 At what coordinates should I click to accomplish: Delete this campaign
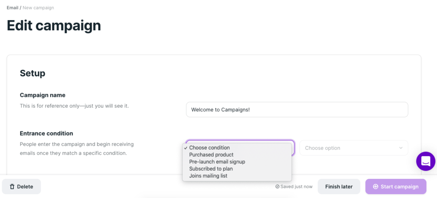21,186
